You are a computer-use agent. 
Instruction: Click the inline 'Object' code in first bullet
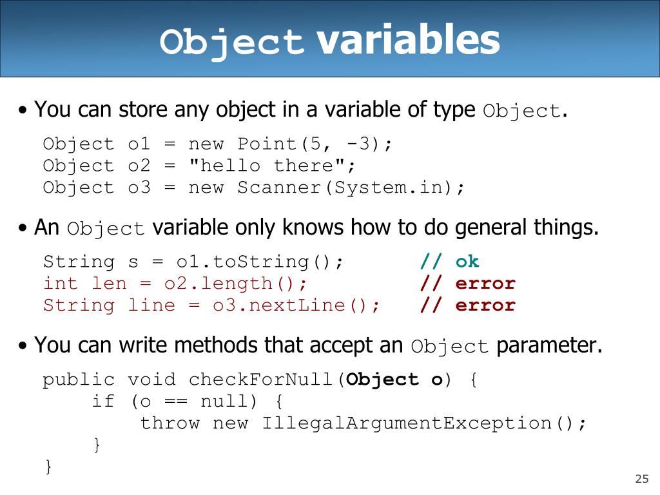point(521,112)
